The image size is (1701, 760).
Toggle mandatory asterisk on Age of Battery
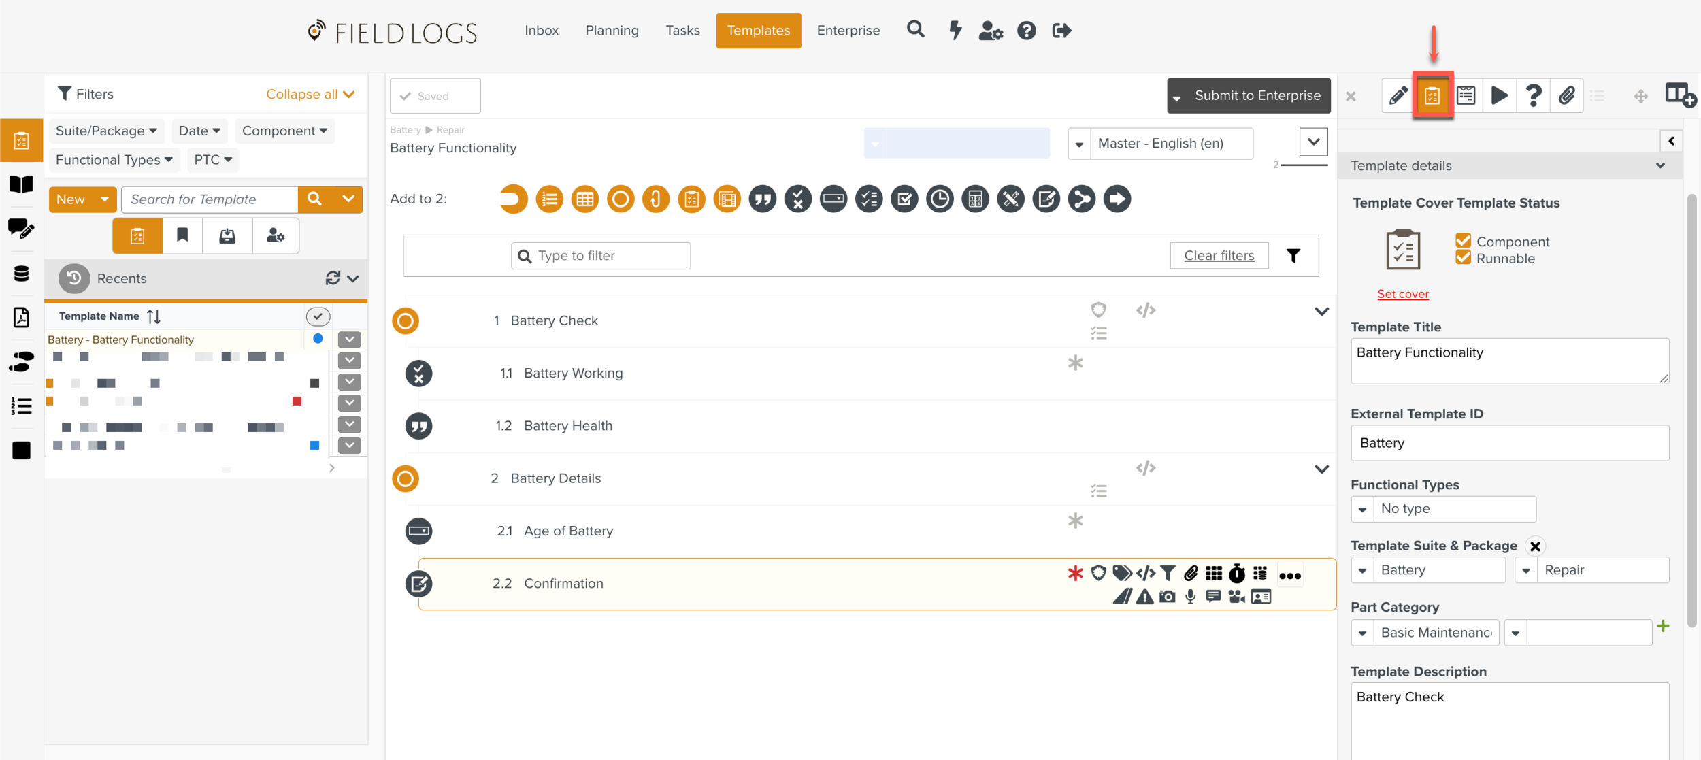click(1075, 521)
